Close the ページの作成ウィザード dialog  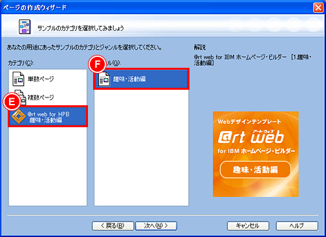(x=318, y=8)
